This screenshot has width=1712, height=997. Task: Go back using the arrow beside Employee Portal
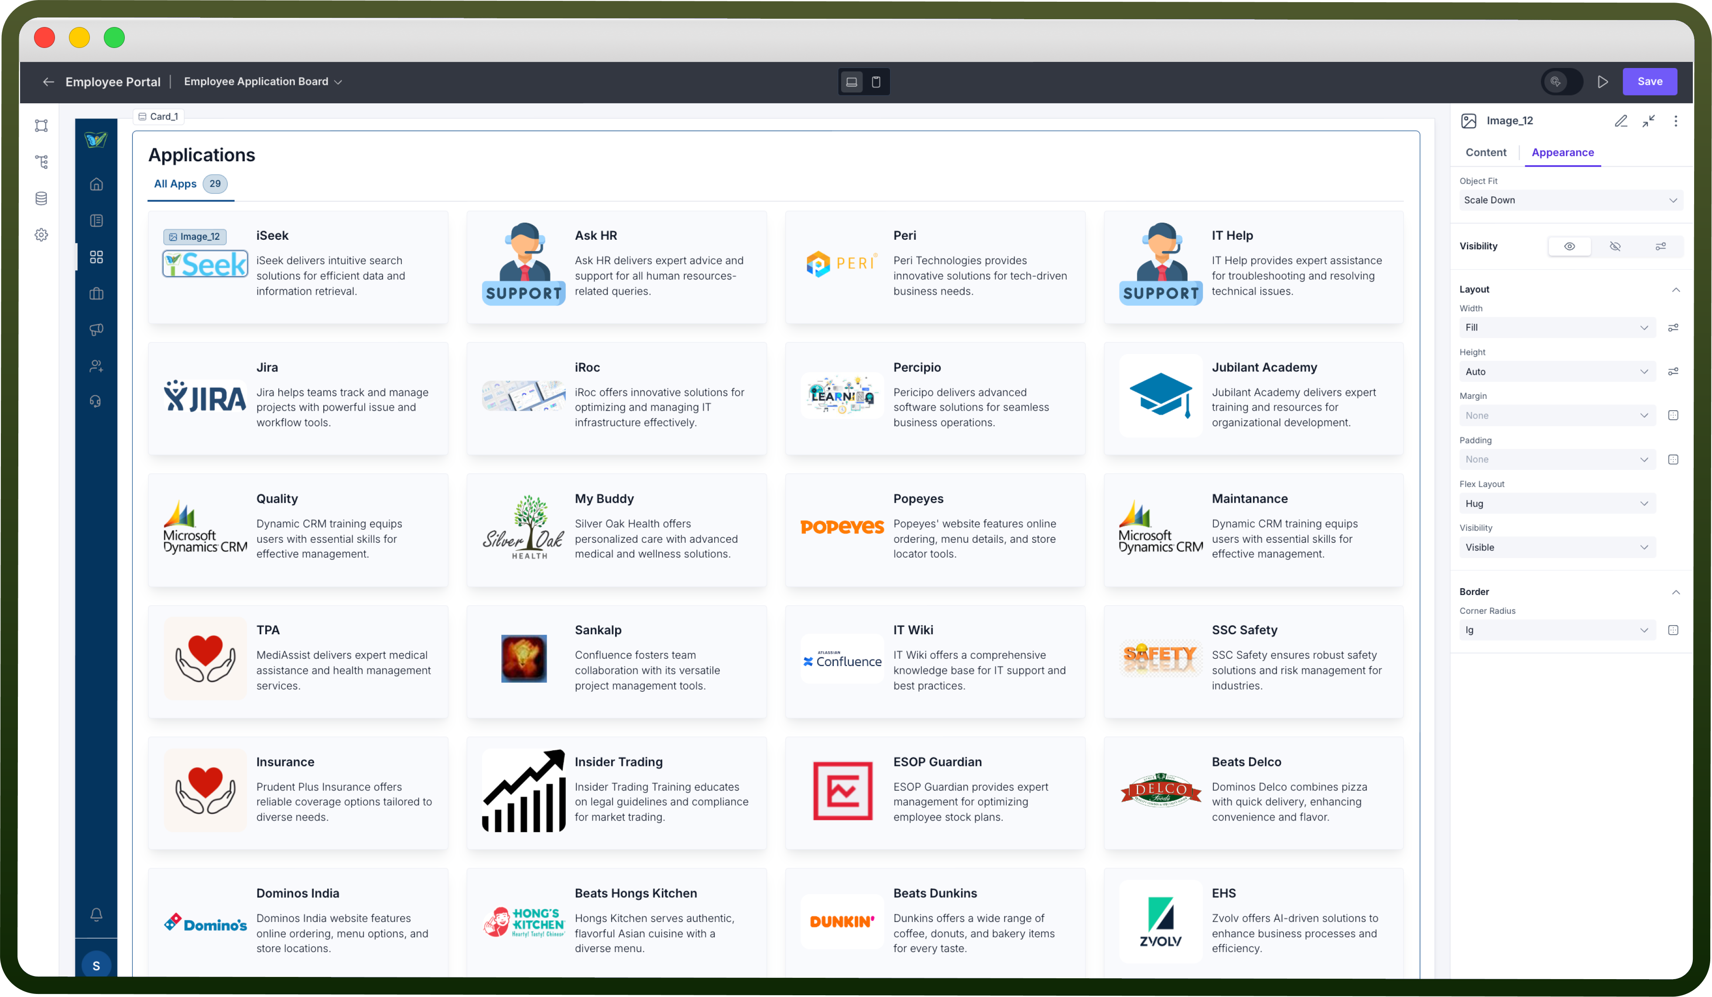pyautogui.click(x=48, y=82)
